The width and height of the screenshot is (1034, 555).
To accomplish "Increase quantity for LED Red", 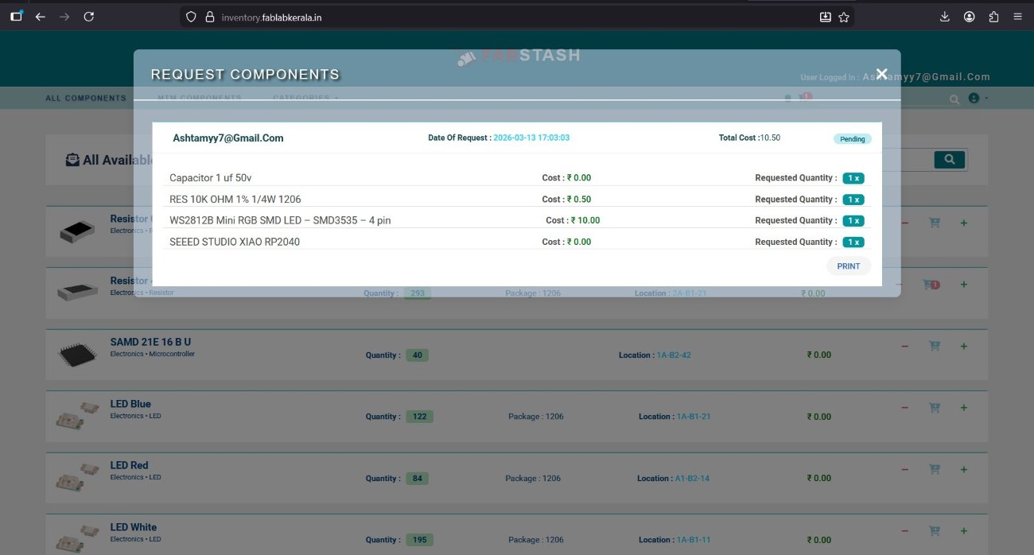I will (964, 469).
